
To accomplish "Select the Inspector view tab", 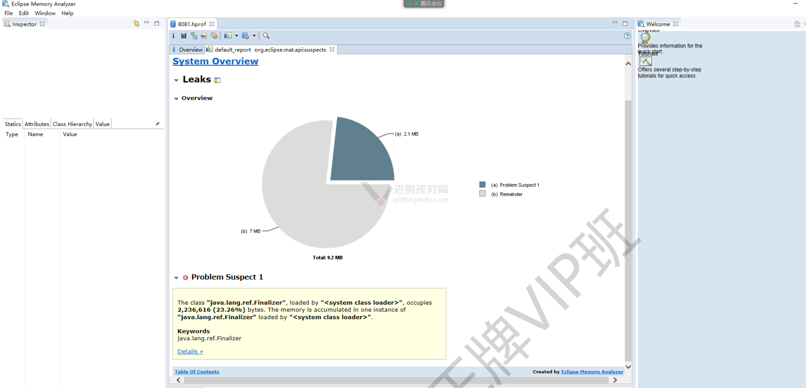I will (25, 24).
